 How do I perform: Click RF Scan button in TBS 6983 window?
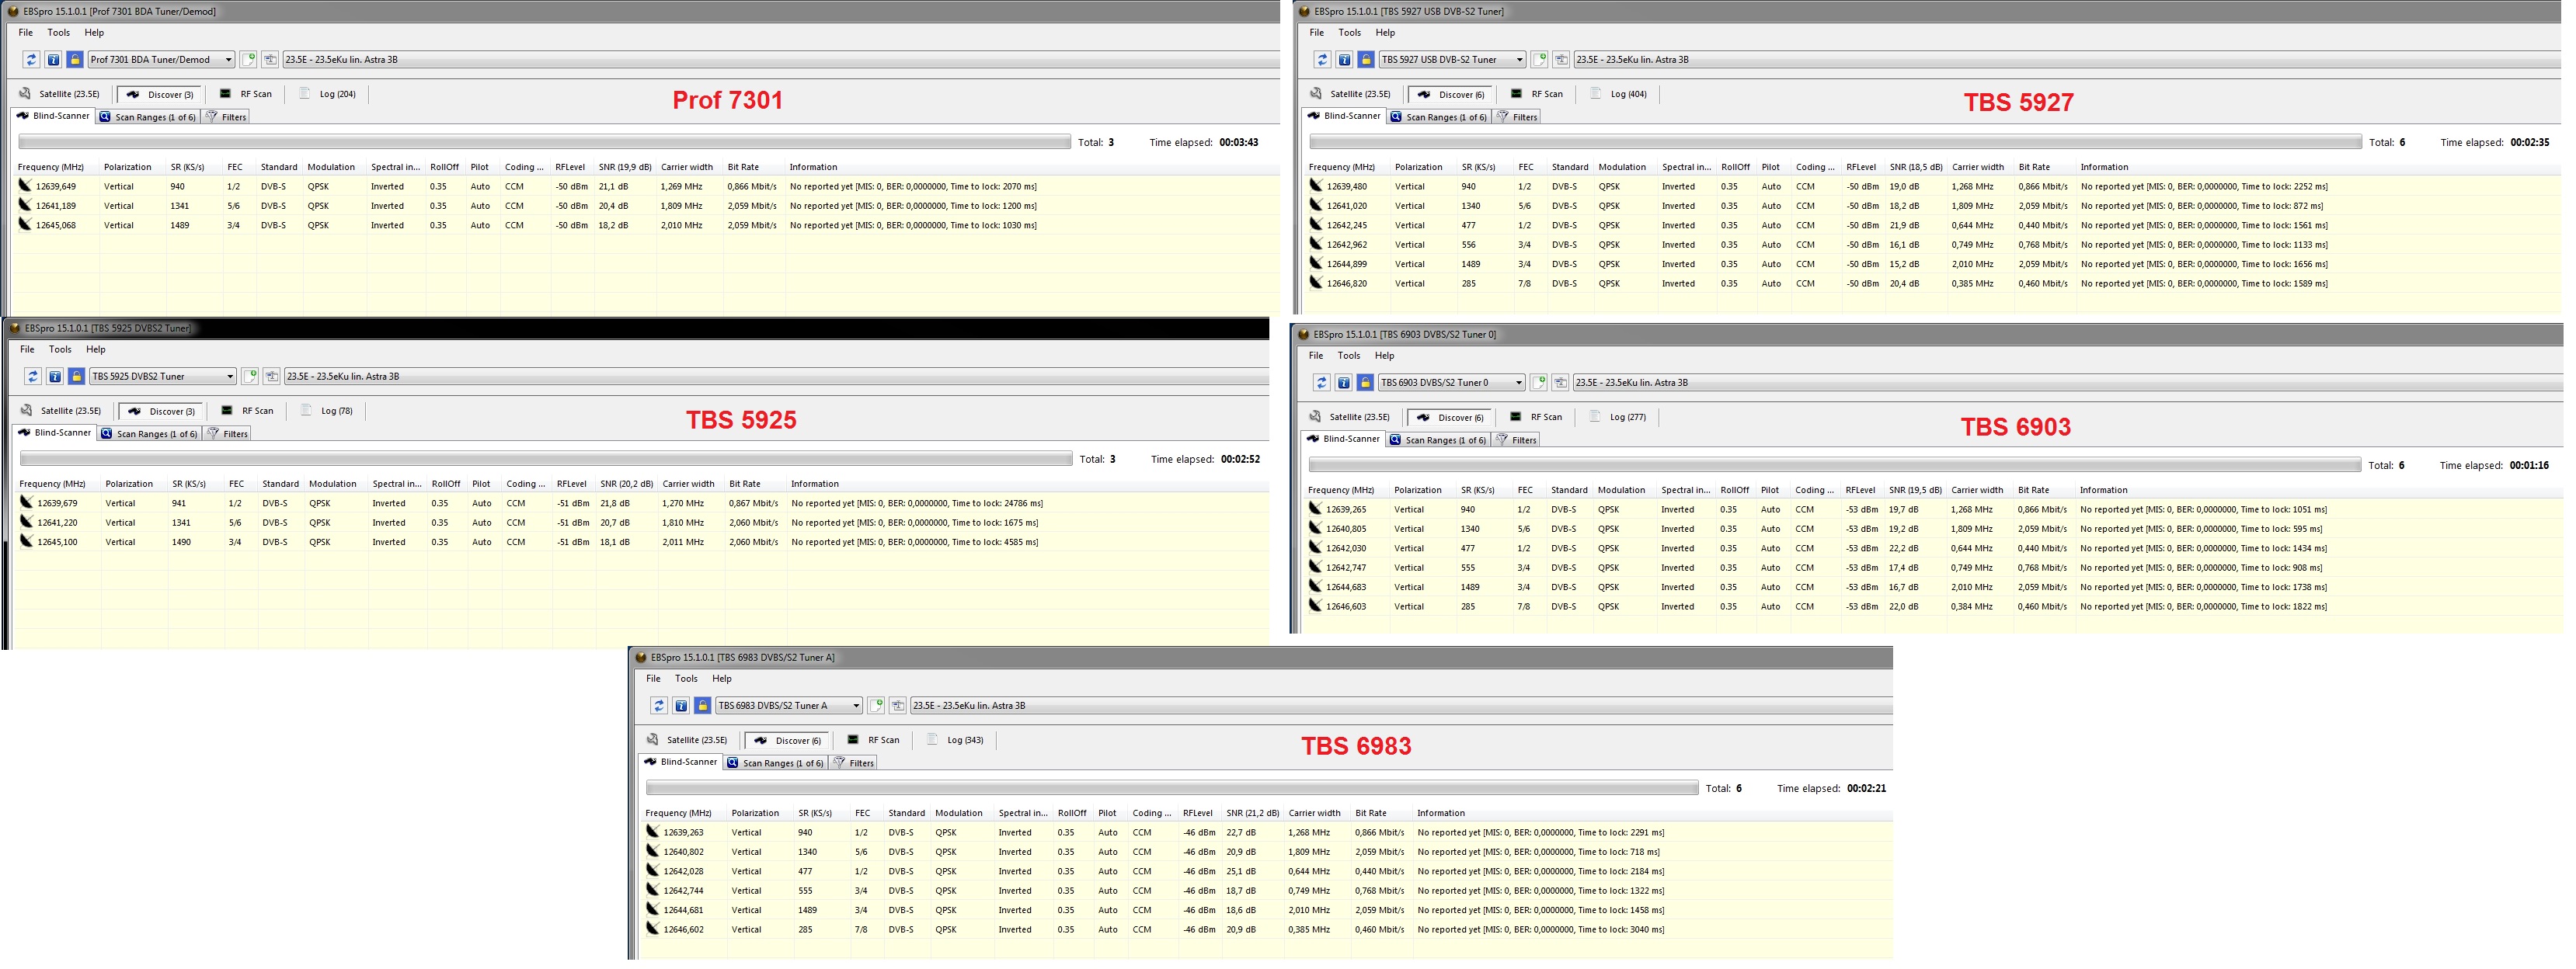tap(874, 740)
